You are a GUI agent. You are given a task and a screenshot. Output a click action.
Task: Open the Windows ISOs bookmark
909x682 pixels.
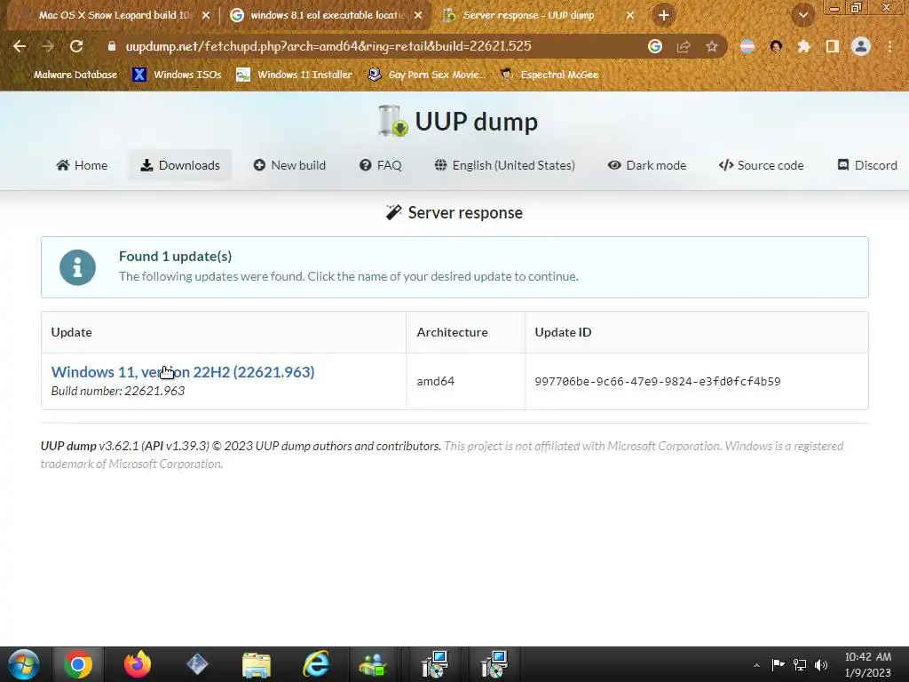(x=177, y=75)
